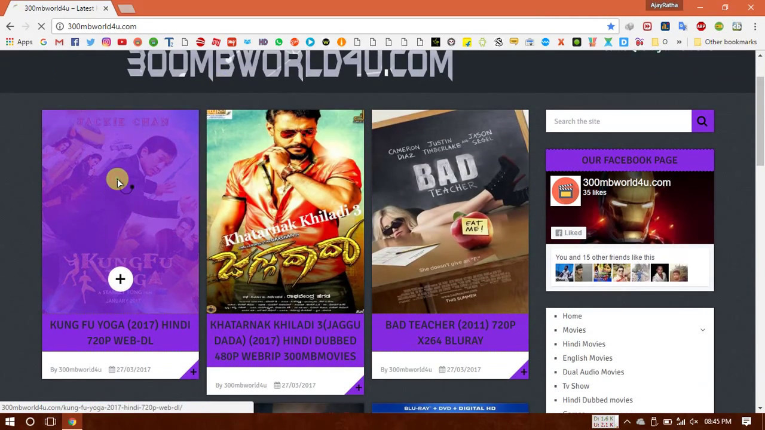Click the site search magnifier button
Image resolution: width=765 pixels, height=430 pixels.
pos(702,121)
